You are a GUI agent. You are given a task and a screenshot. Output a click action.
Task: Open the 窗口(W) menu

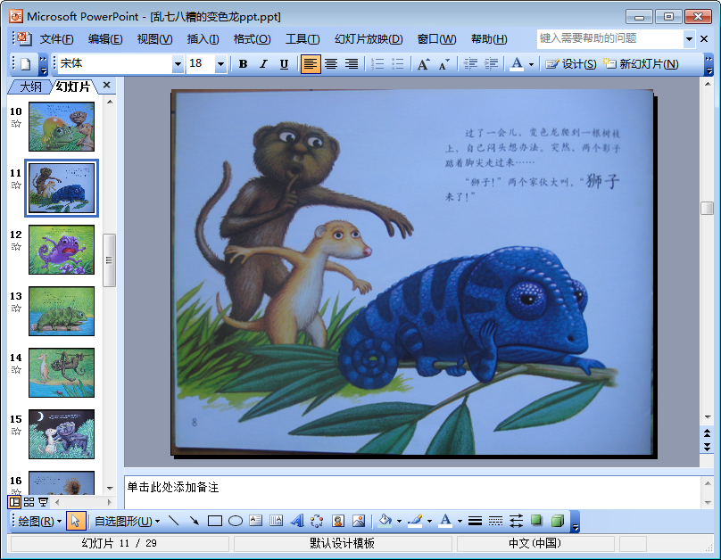coord(437,39)
